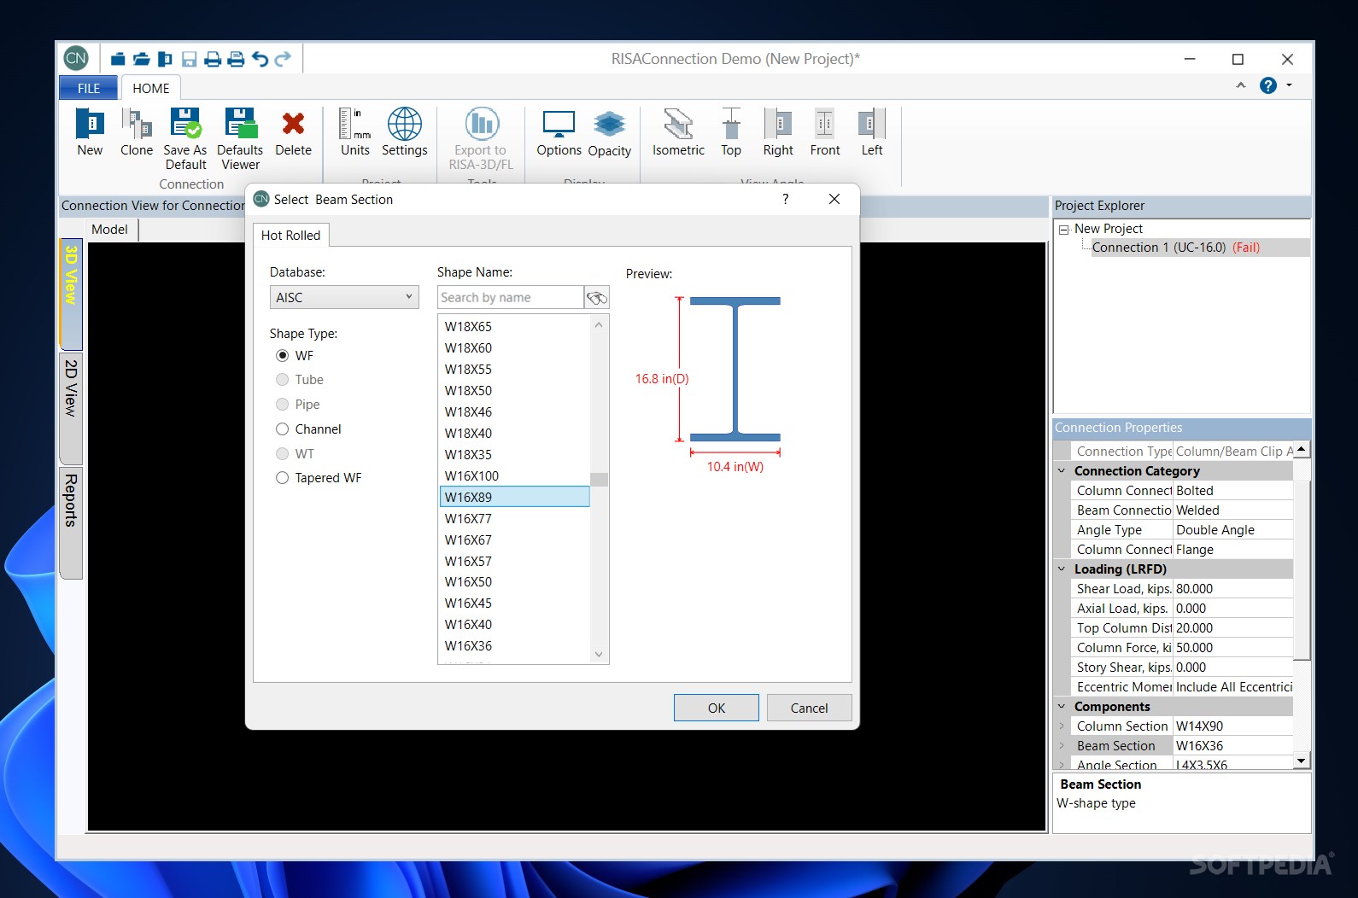
Task: Switch to Top view angle
Action: [731, 125]
